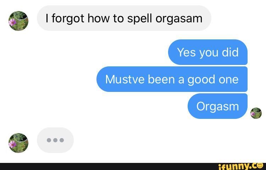Tap the middle dot of typing indicator
This screenshot has width=266, height=170.
pyautogui.click(x=55, y=140)
